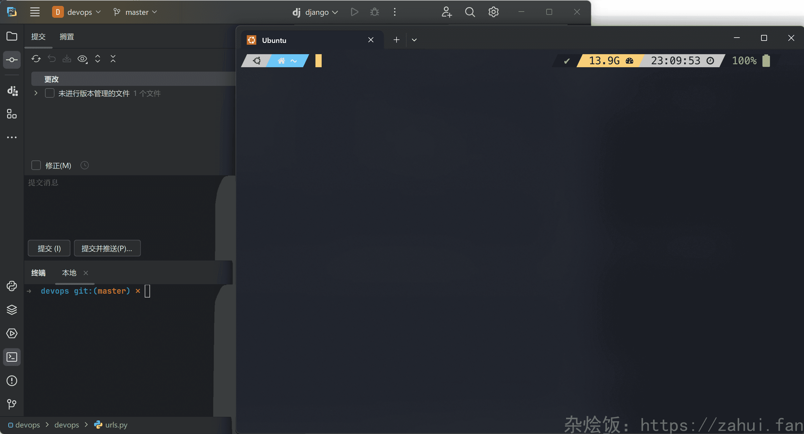Enable the 修正(M) amend checkbox
The width and height of the screenshot is (804, 434).
click(x=36, y=165)
